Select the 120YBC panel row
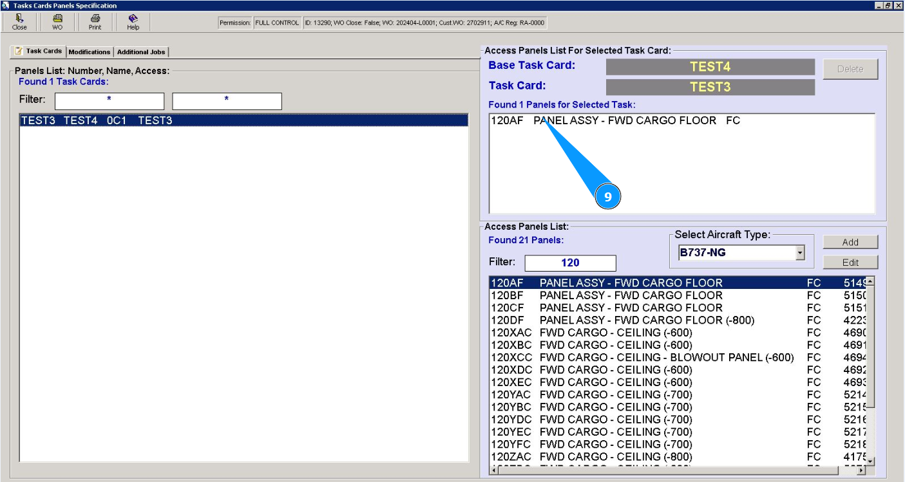 point(678,407)
